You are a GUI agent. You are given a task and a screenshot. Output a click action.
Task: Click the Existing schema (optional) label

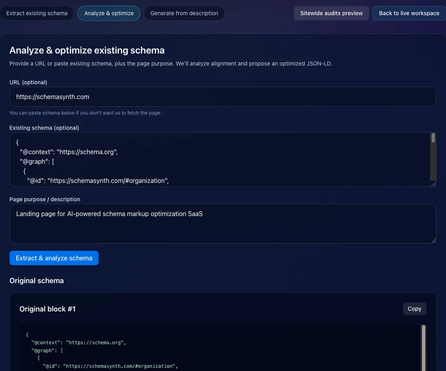click(44, 128)
